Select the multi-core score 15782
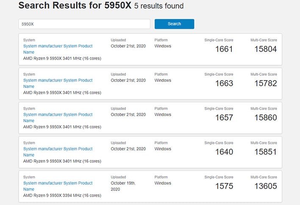Image resolution: width=300 pixels, height=205 pixels. [266, 83]
